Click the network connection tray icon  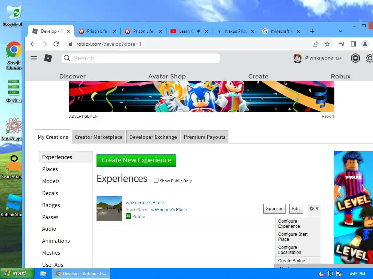pos(330,274)
